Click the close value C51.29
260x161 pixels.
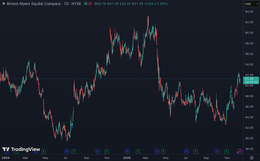pos(137,4)
